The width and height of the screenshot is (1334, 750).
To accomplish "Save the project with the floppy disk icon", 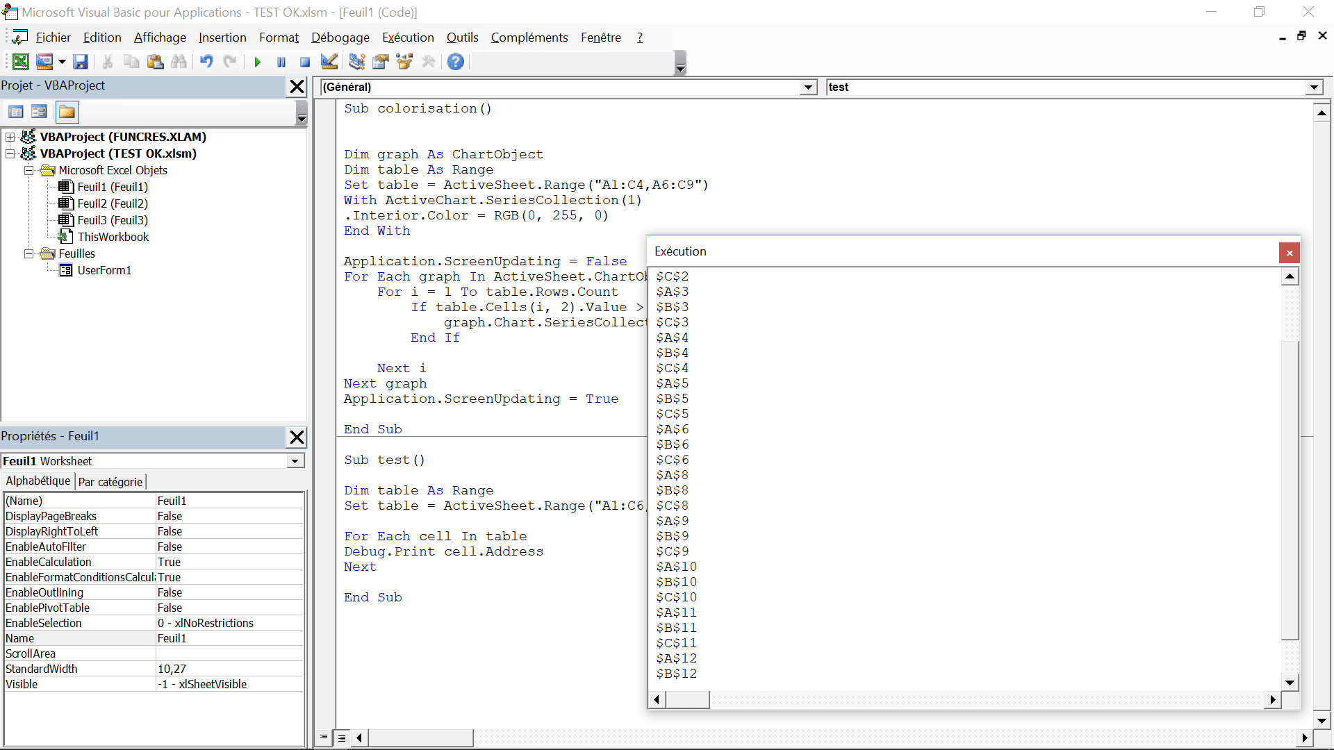I will pyautogui.click(x=81, y=62).
